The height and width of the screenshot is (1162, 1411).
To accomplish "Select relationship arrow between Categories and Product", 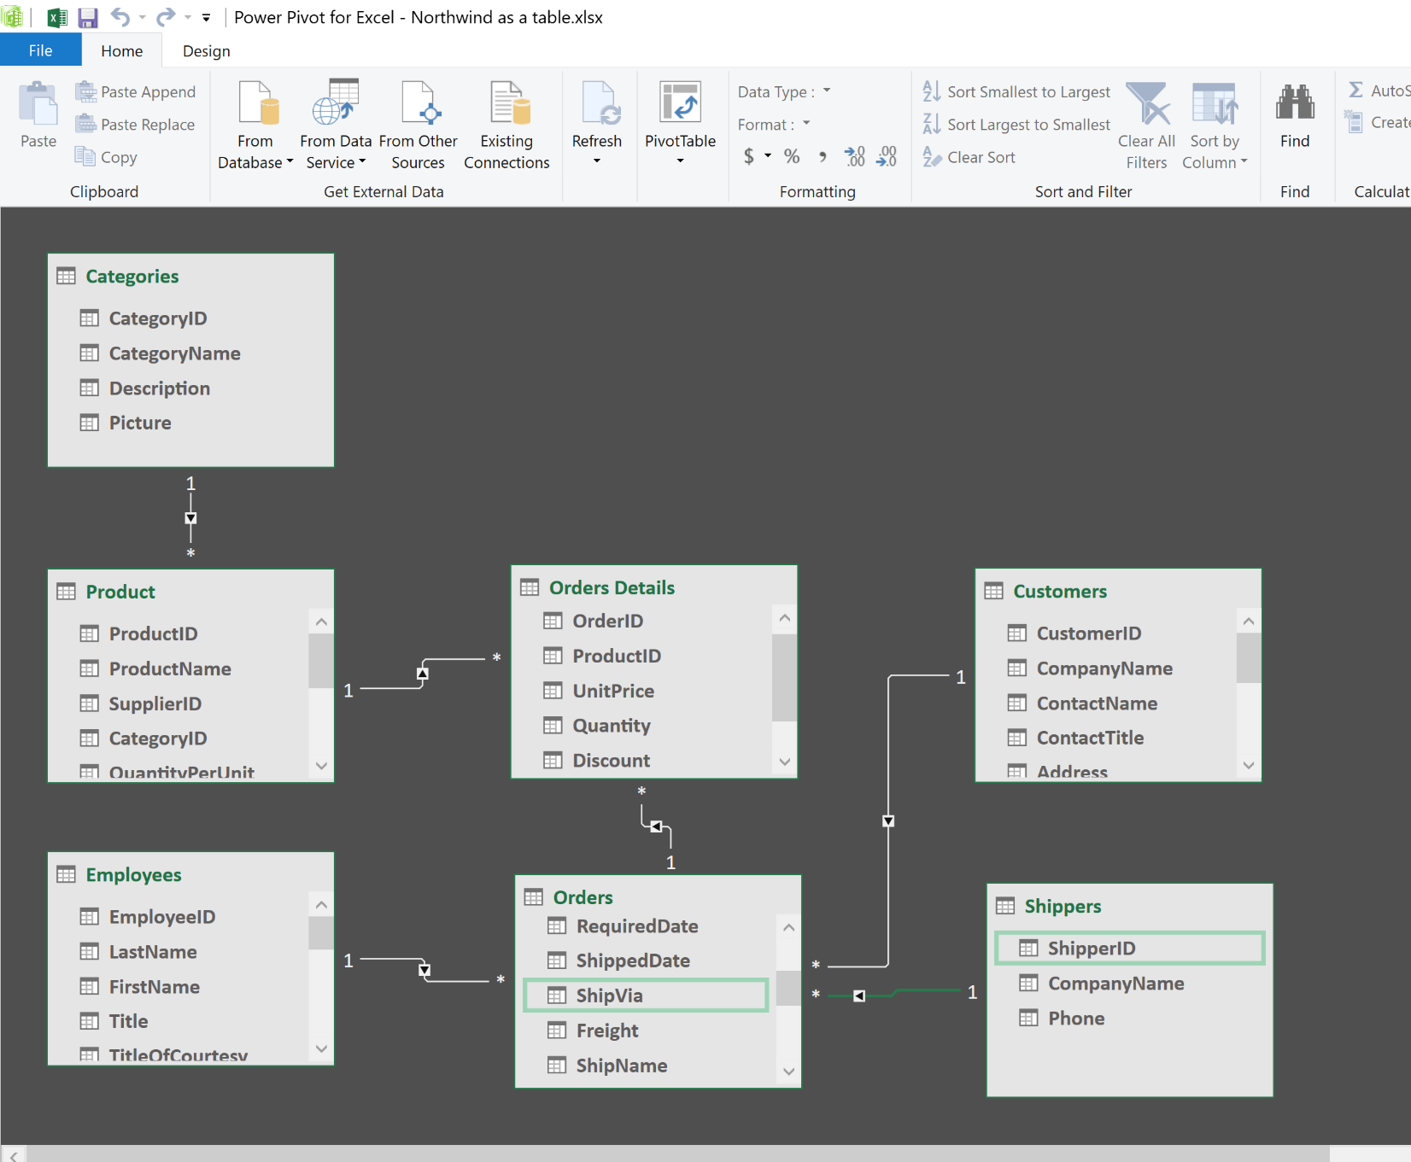I will (x=190, y=518).
